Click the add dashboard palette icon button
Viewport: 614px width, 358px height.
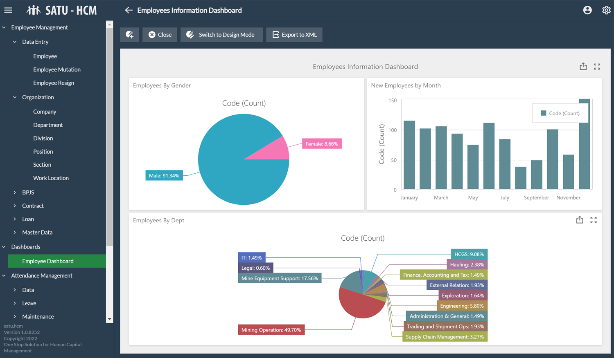[130, 35]
